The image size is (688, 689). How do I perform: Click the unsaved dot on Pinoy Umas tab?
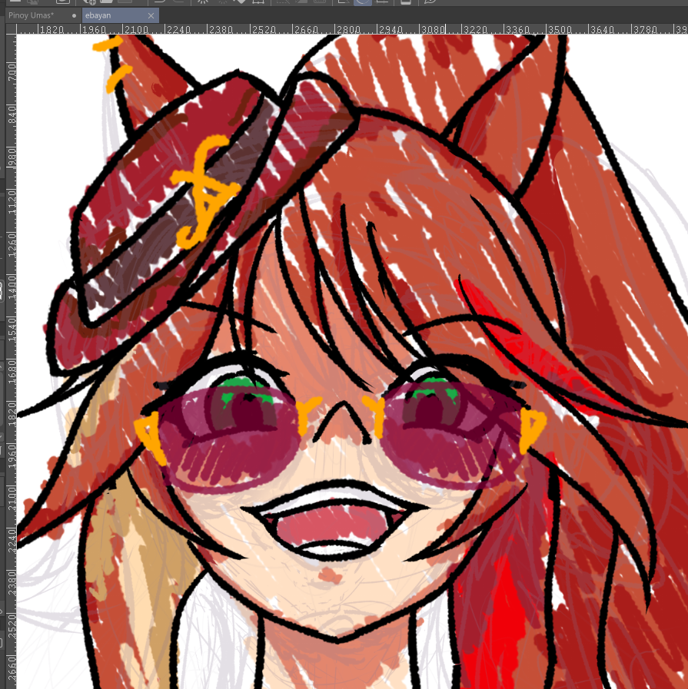[x=74, y=15]
